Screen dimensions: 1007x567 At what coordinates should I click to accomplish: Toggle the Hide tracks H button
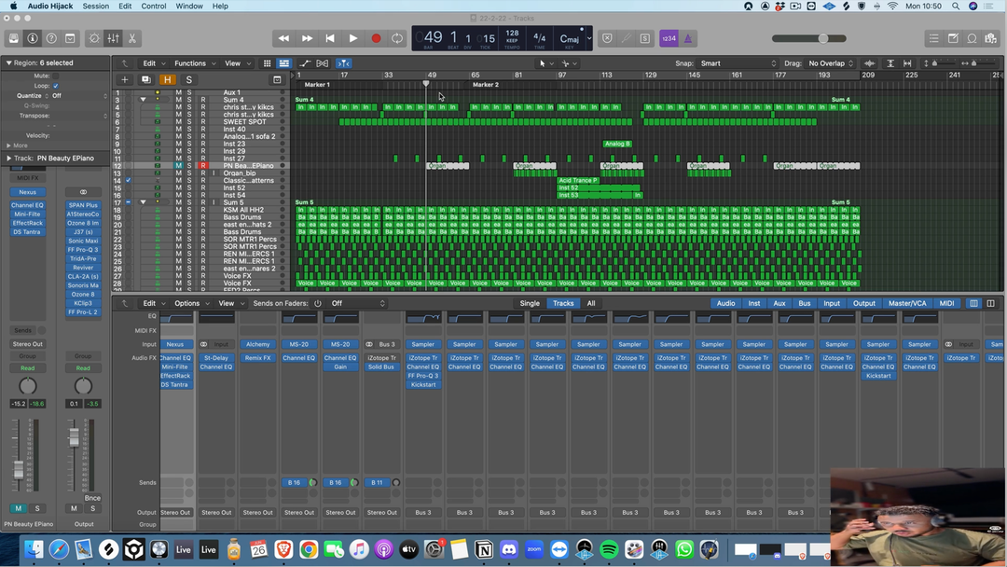168,80
